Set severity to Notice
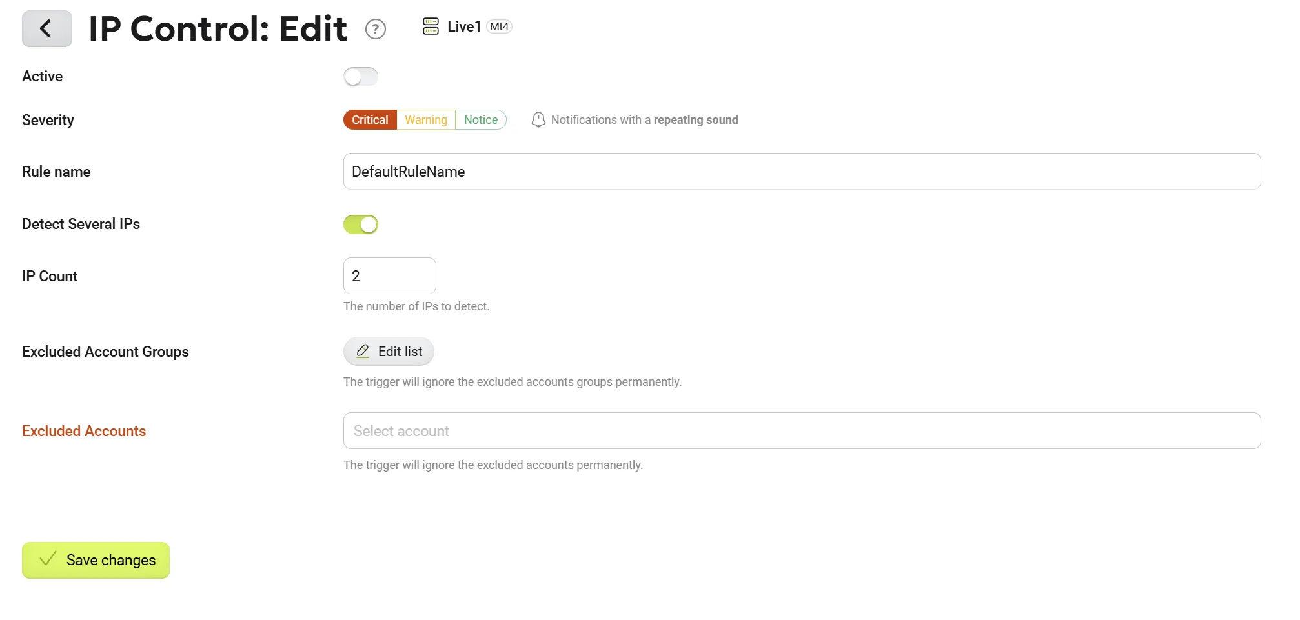The image size is (1300, 620). (x=481, y=120)
